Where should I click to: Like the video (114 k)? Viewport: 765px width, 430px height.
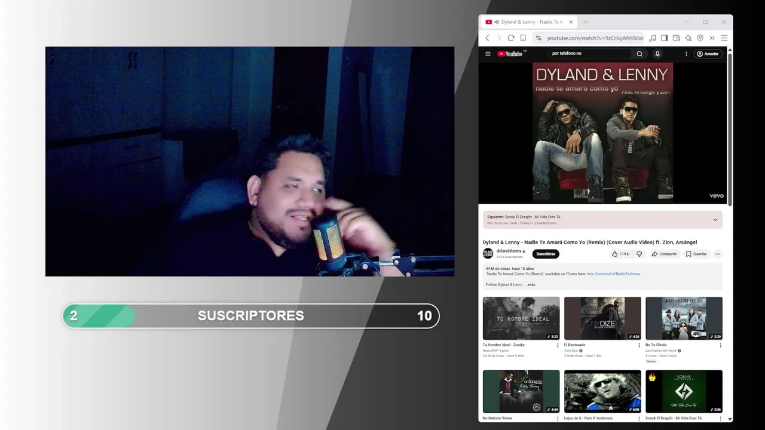(x=620, y=254)
